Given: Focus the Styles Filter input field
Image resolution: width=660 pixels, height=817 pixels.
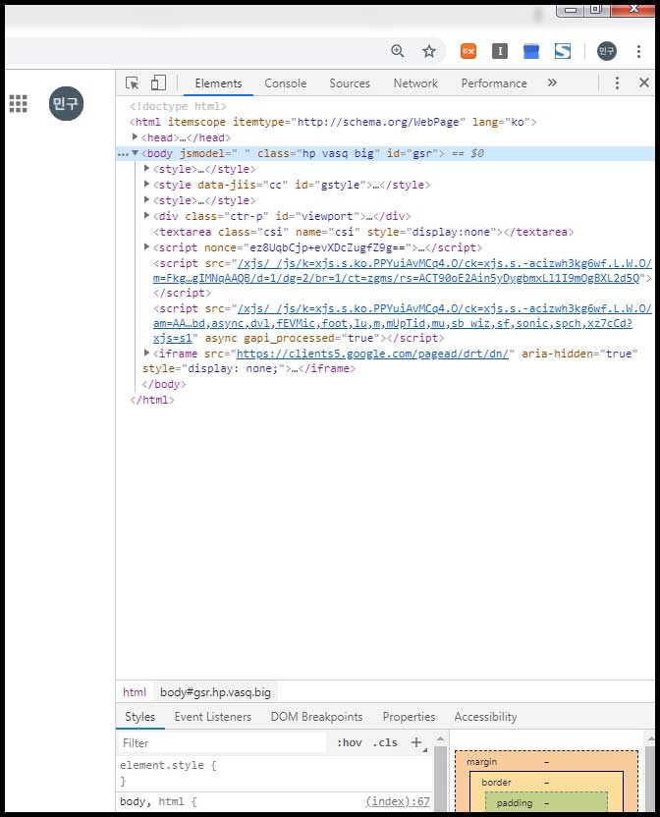Looking at the screenshot, I should pos(222,743).
